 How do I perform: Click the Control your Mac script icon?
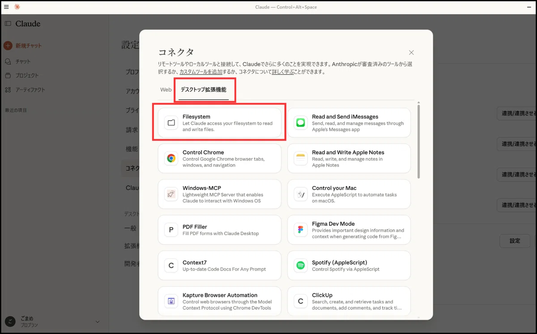301,194
